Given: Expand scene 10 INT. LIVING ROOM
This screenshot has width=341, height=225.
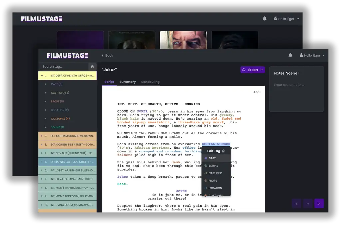Looking at the screenshot, I should point(42,205).
